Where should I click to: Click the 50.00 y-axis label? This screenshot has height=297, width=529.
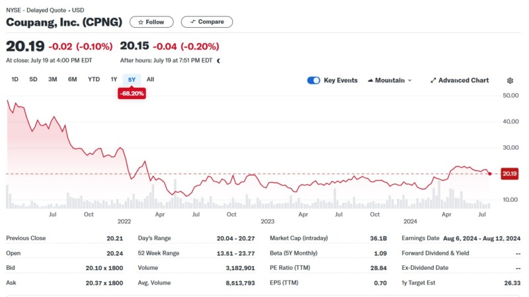pyautogui.click(x=510, y=96)
